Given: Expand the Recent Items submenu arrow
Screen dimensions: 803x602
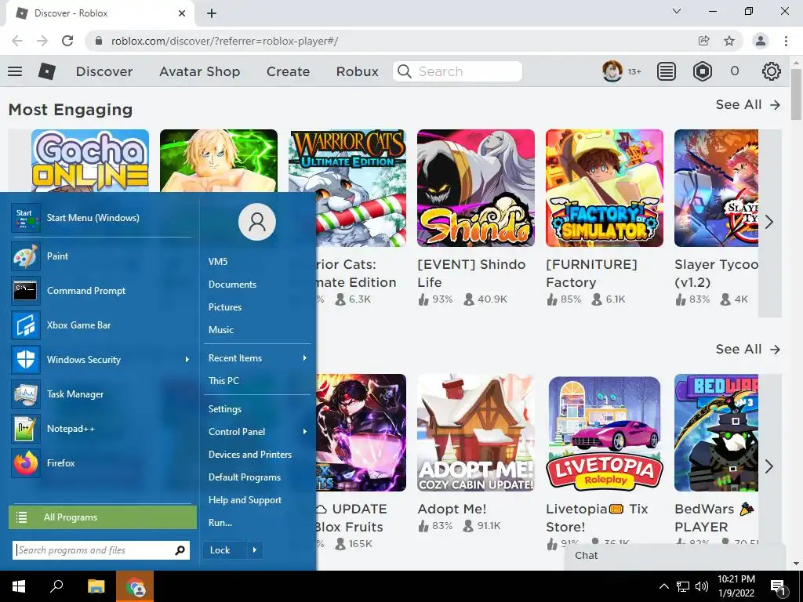Looking at the screenshot, I should click(305, 357).
